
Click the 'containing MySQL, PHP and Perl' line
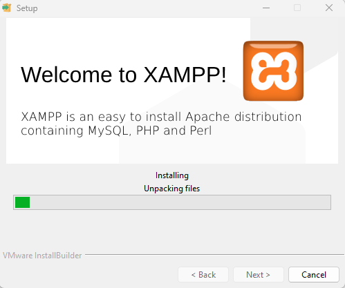point(116,131)
